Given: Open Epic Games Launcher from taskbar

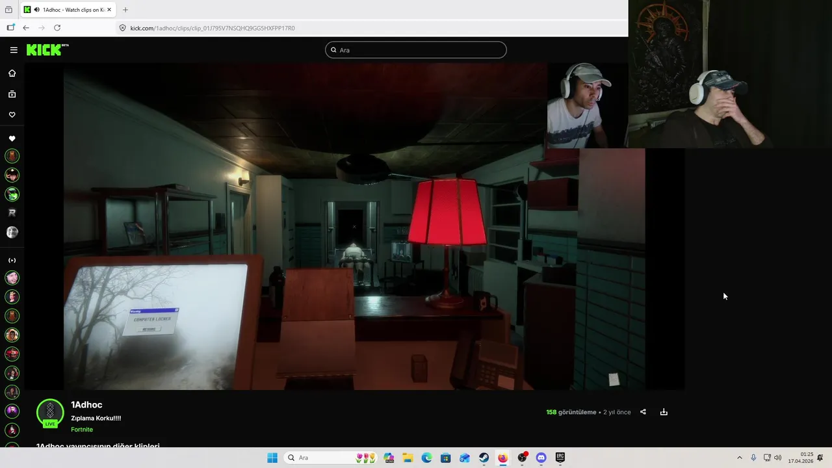Looking at the screenshot, I should 560,458.
